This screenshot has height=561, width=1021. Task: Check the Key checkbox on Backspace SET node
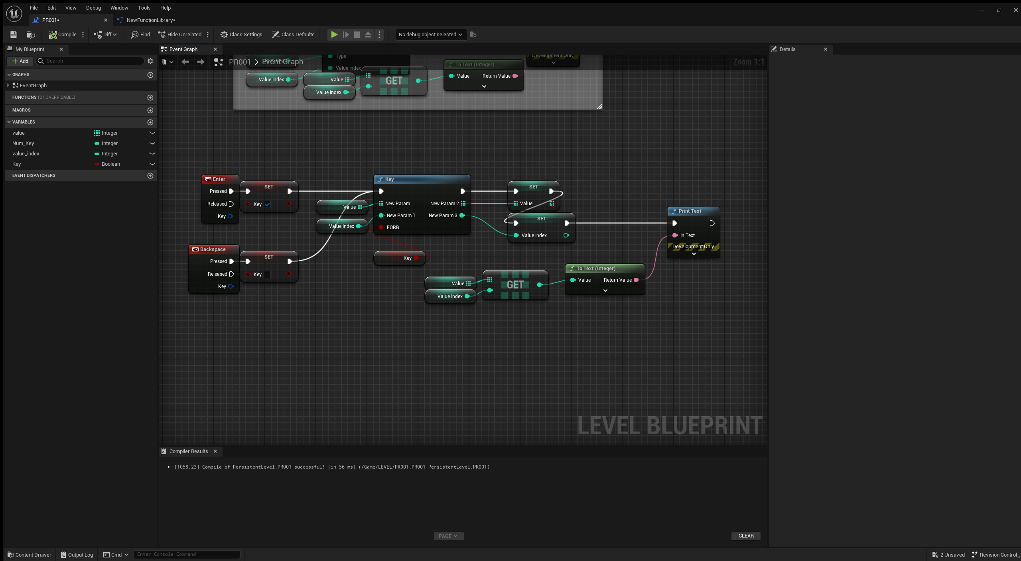pos(267,275)
